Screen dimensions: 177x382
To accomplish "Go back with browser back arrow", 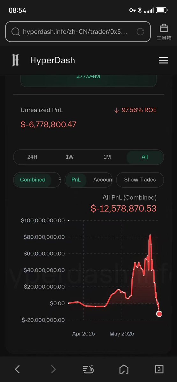I will click(x=17, y=369).
